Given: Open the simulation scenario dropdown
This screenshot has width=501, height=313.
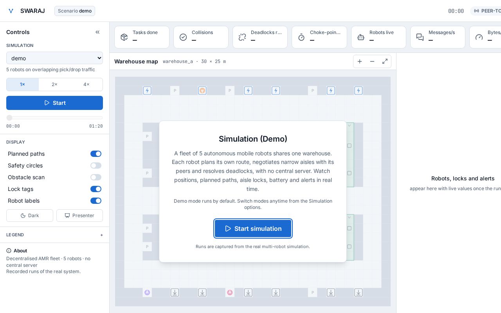Looking at the screenshot, I should pos(54,58).
